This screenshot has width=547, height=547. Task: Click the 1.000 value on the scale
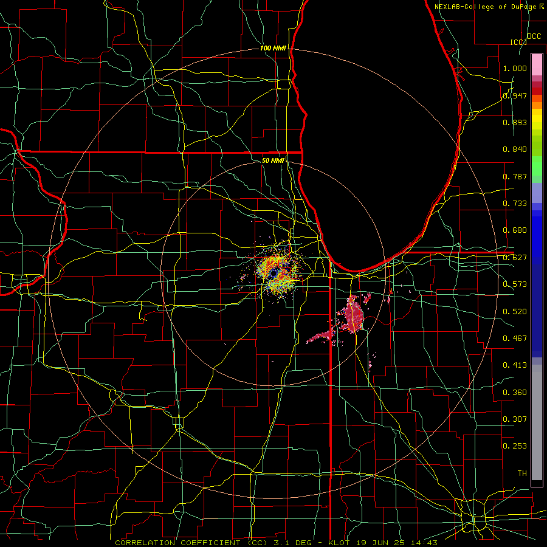[515, 68]
